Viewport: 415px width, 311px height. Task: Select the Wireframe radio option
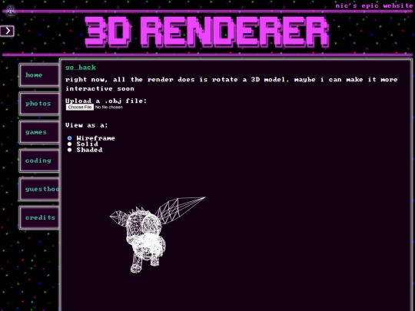coord(69,138)
